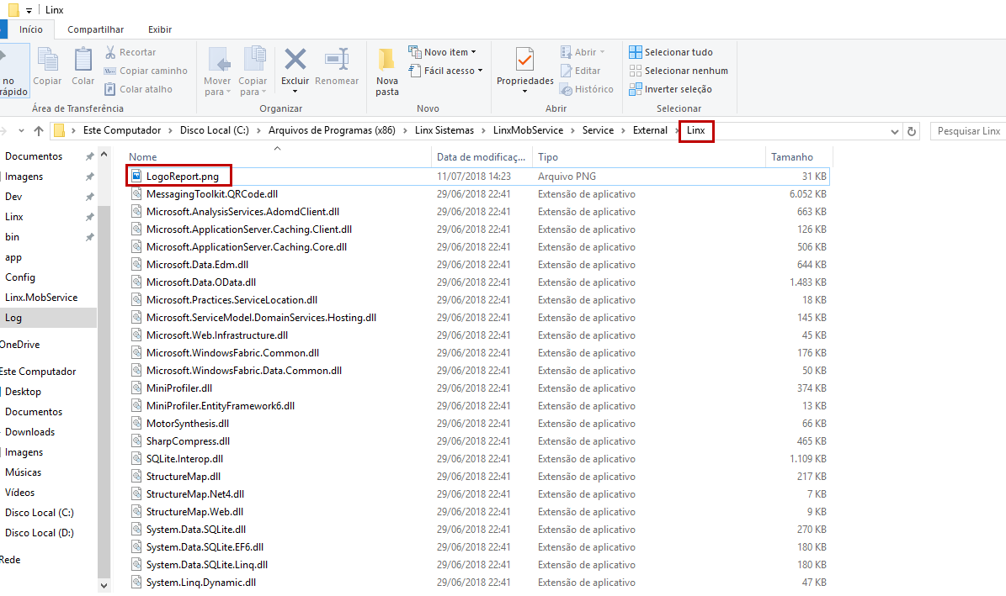Select OneDrive in navigation pane
1006x596 pixels.
(x=20, y=345)
